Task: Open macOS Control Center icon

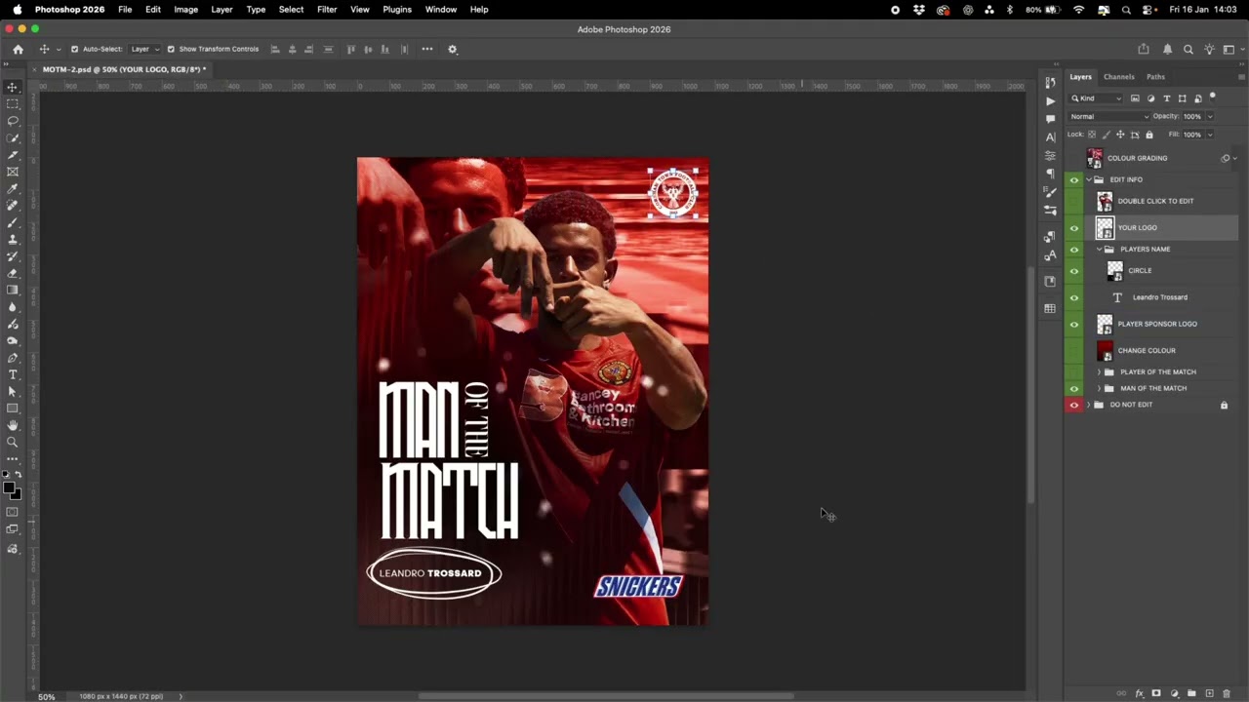Action: click(1148, 9)
